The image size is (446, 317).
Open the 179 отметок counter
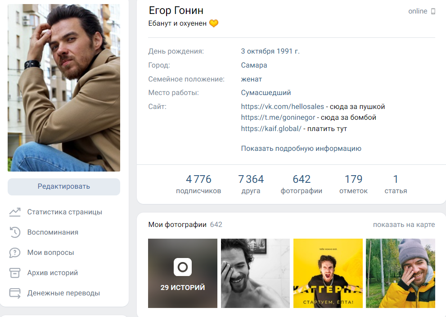[x=353, y=184]
